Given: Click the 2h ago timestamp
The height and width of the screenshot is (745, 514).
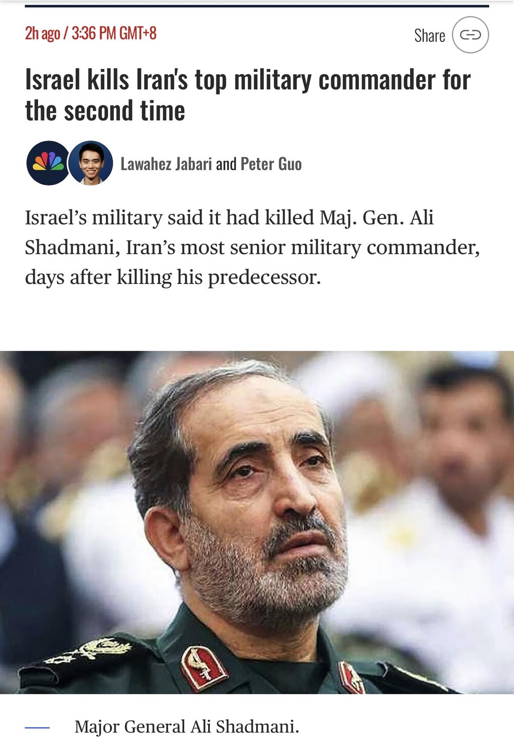Looking at the screenshot, I should point(42,33).
